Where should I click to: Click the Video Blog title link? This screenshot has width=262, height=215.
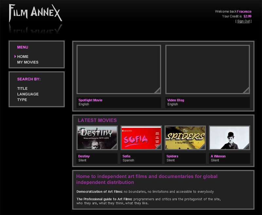coord(176,100)
